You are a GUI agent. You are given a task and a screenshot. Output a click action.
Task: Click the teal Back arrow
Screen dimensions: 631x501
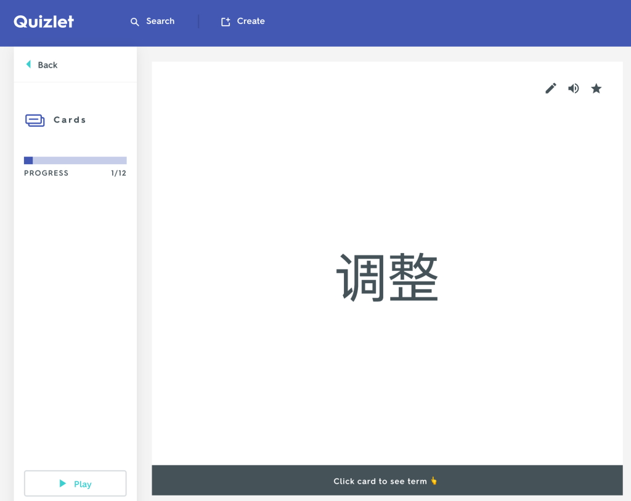(x=28, y=65)
